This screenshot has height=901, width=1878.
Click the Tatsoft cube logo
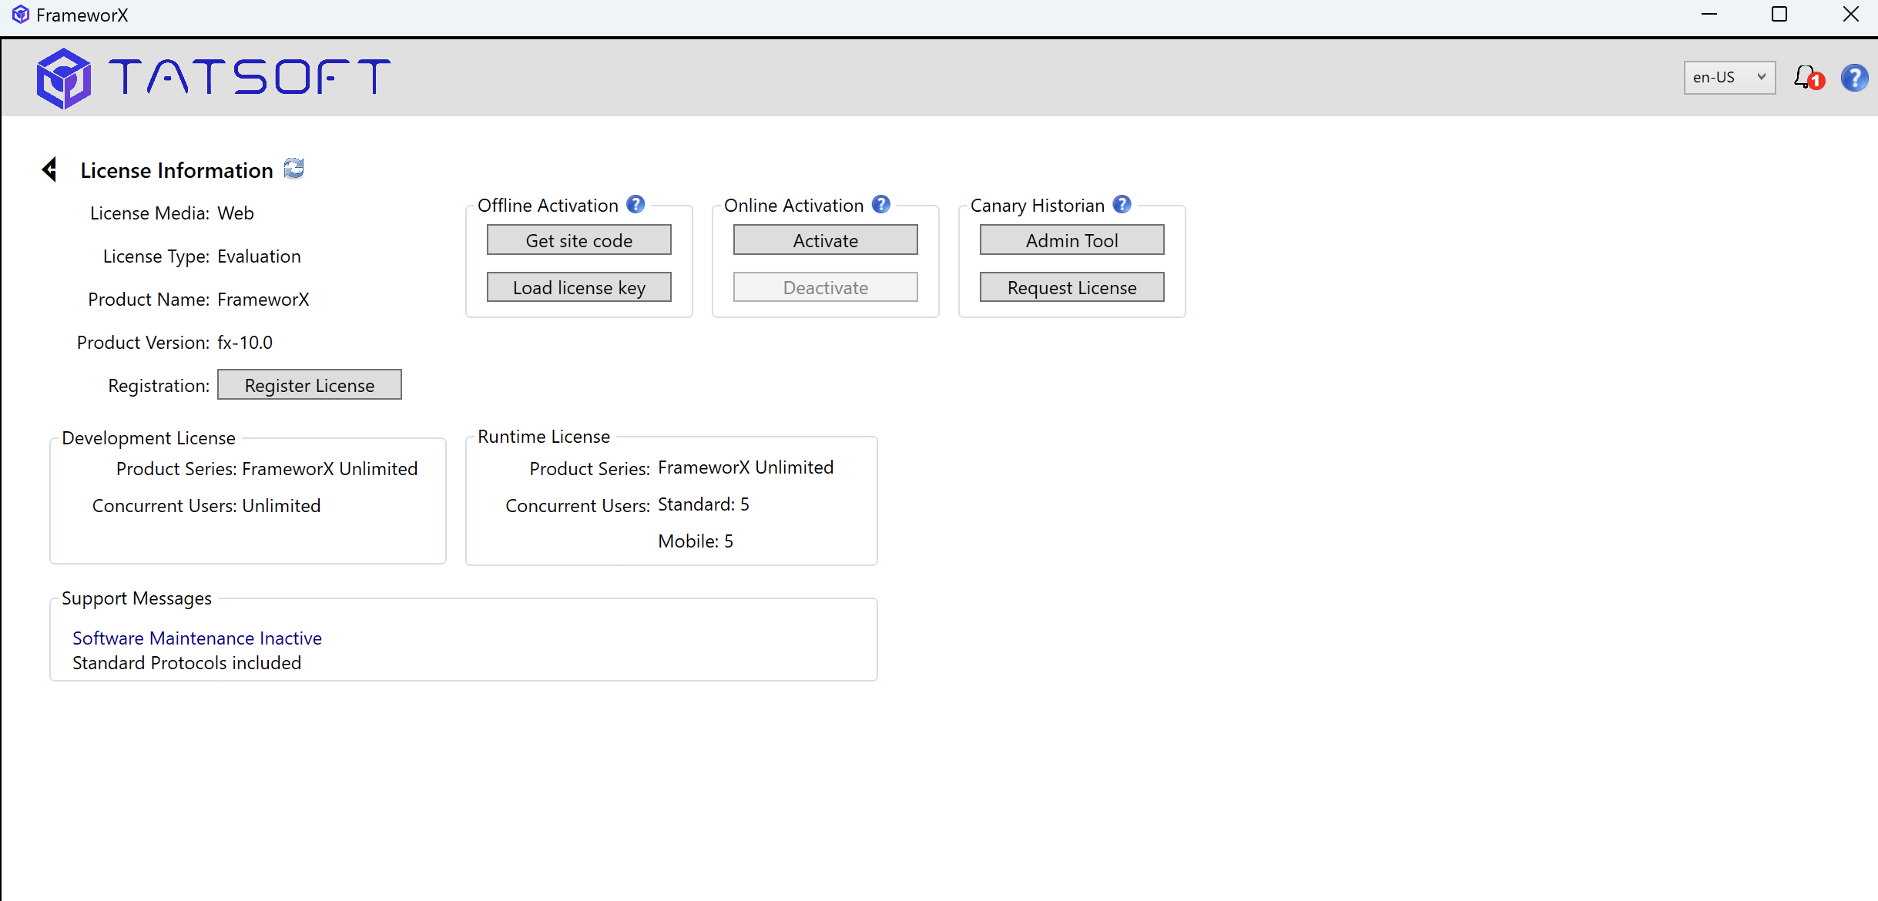(x=63, y=78)
